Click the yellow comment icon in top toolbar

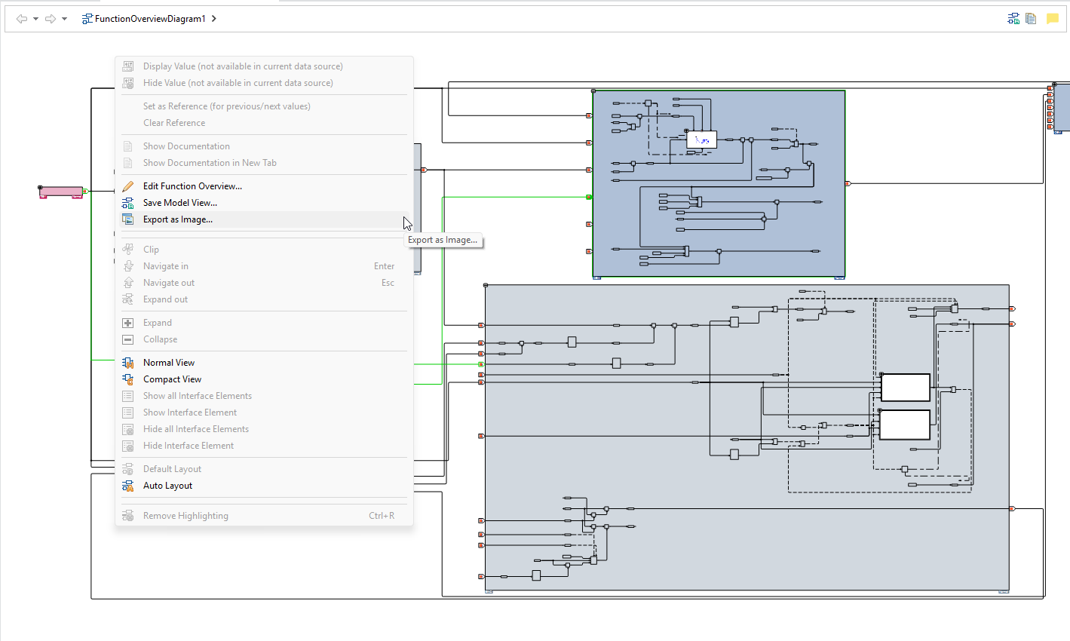[x=1052, y=17]
